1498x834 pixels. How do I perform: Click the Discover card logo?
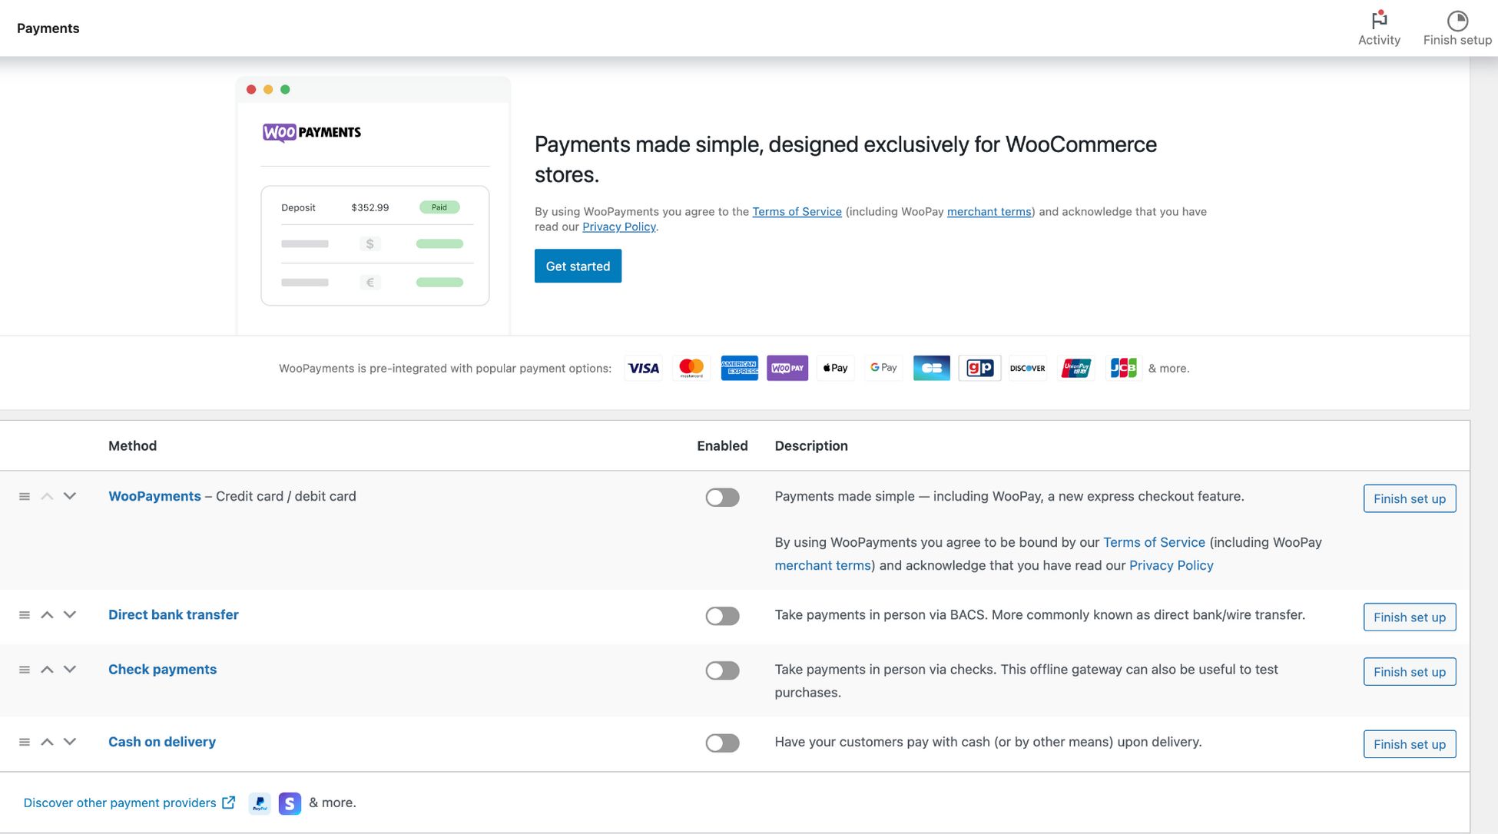pyautogui.click(x=1027, y=368)
